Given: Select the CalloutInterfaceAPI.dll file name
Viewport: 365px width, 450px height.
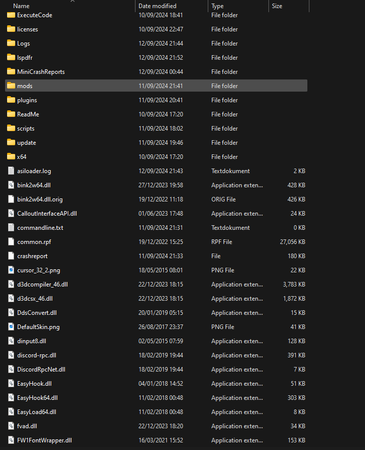Looking at the screenshot, I should (x=47, y=214).
